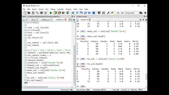Browse for a working directory
The width and height of the screenshot is (169, 95).
[x=141, y=13]
